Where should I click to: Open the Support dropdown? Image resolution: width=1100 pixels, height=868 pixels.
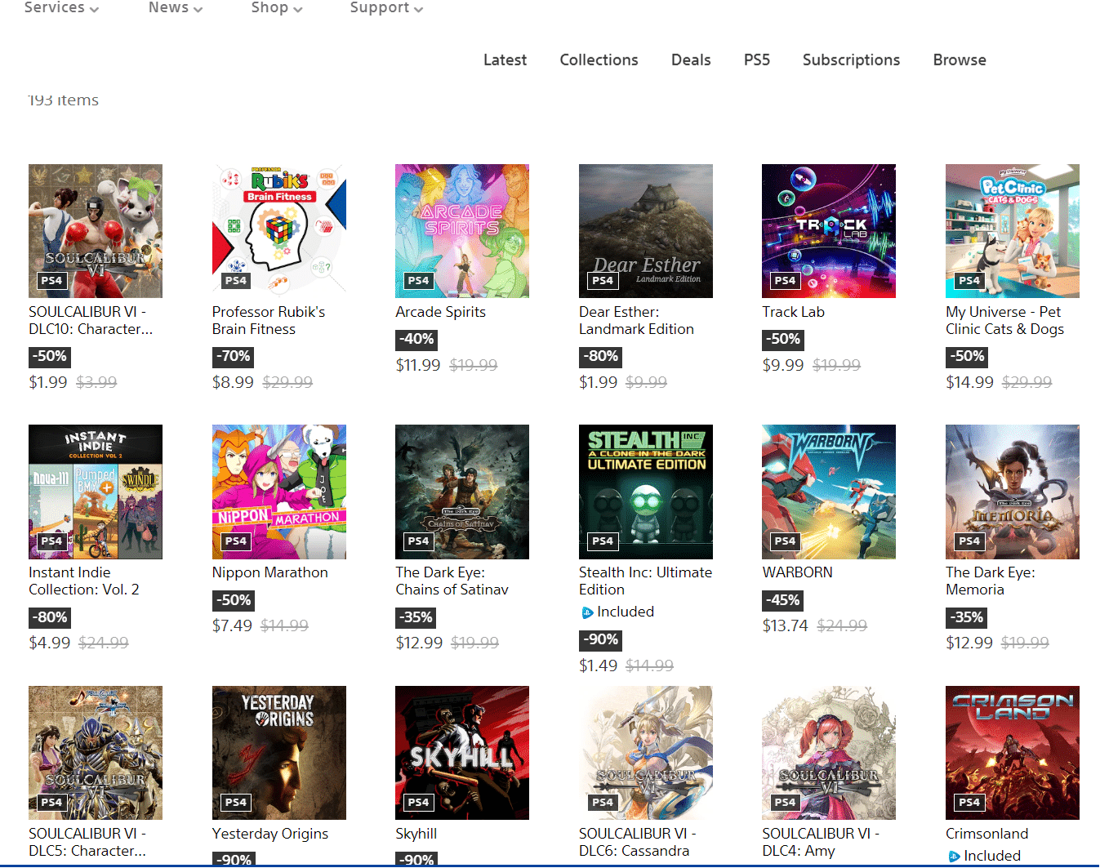tap(385, 8)
